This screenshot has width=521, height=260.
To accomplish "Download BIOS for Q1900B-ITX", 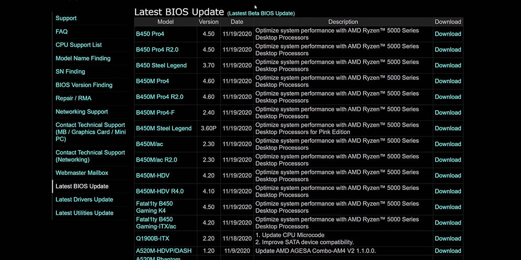I will [x=448, y=238].
